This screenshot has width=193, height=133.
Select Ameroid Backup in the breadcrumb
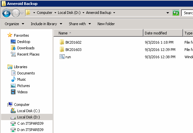pyautogui.click(x=98, y=13)
